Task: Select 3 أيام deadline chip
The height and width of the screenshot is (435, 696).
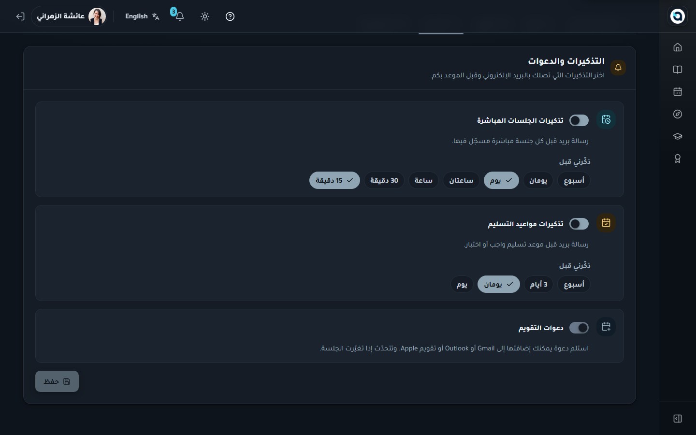Action: pyautogui.click(x=538, y=284)
